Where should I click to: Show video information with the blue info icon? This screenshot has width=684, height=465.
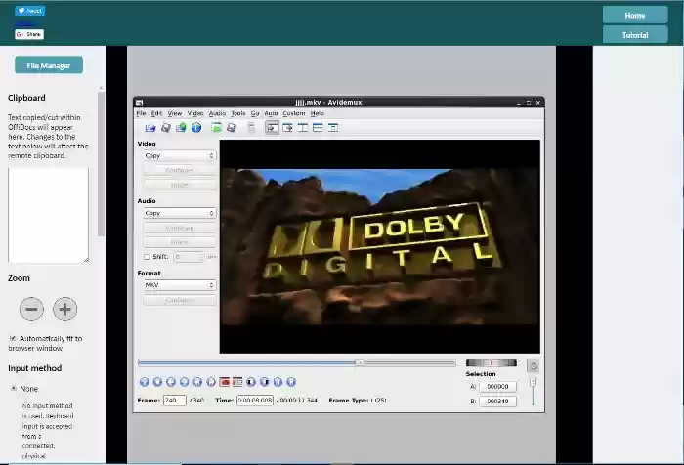[x=196, y=128]
